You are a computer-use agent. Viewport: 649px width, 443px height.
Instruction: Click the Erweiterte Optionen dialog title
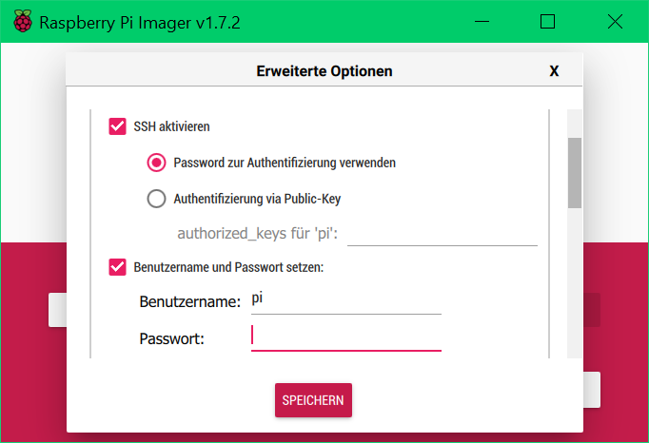[324, 71]
